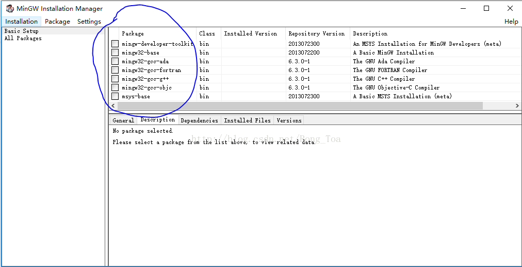Sort by the Package column header
The height and width of the screenshot is (267, 522).
click(x=157, y=33)
